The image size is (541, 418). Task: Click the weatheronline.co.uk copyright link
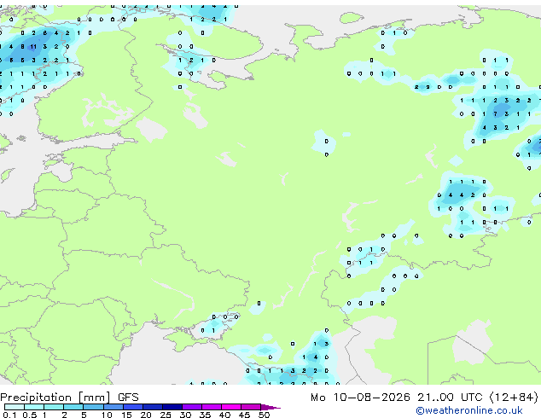pos(468,410)
